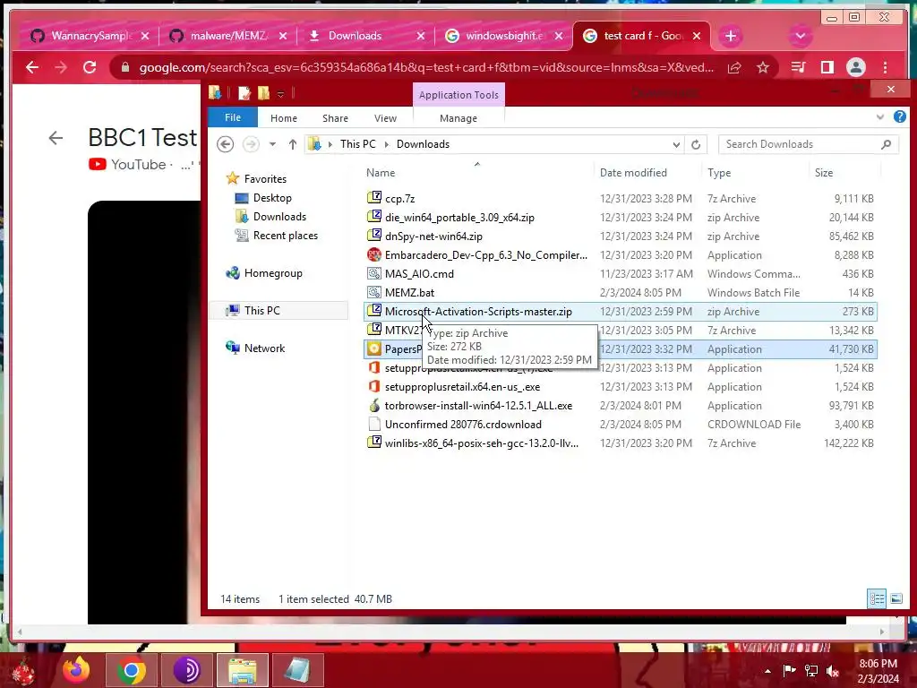Select Homegroup in navigation pane
This screenshot has height=688, width=917.
[x=273, y=272]
